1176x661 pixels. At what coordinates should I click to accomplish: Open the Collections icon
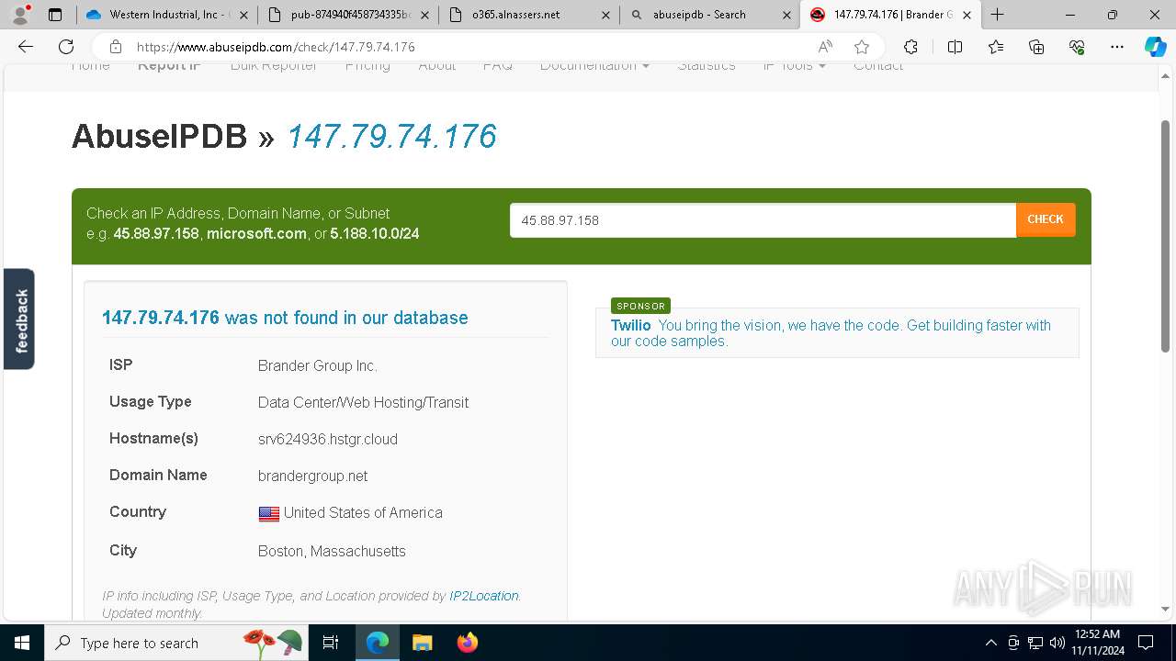coord(1036,47)
